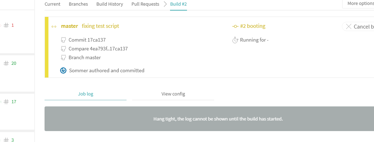Click the hash icon beside build 20
The width and height of the screenshot is (374, 142).
[x=6, y=63]
